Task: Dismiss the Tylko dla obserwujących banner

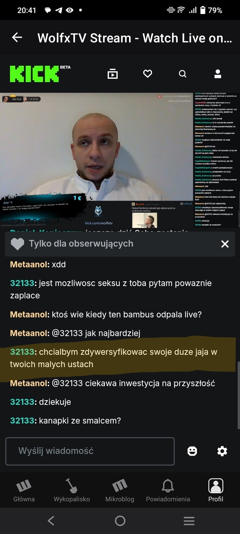Action: tap(225, 244)
